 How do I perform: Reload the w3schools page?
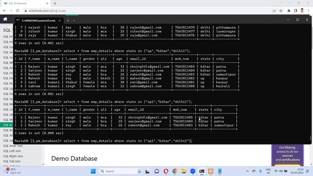(x=18, y=11)
